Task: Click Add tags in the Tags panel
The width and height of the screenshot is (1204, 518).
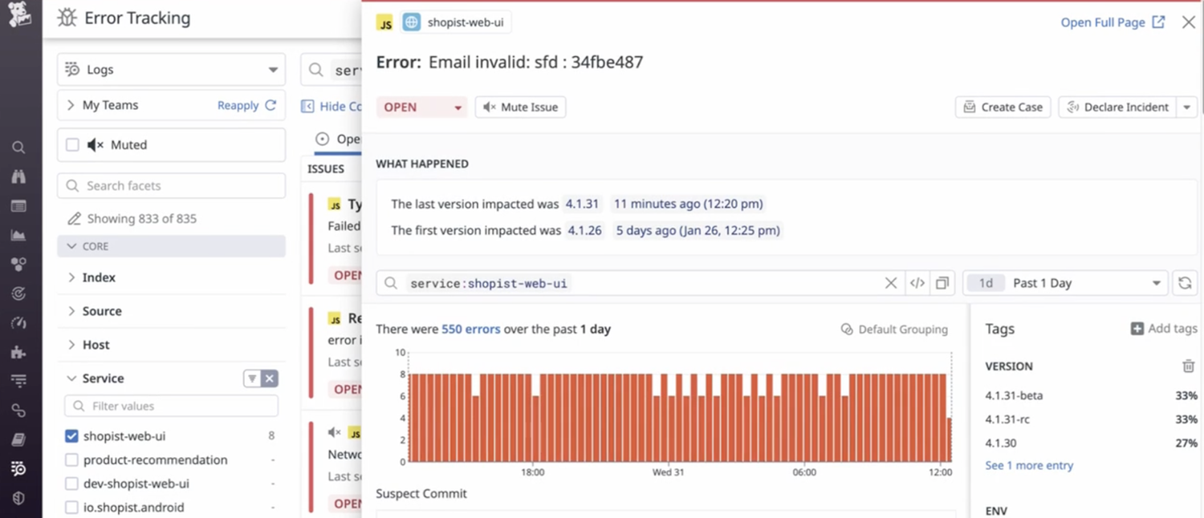Action: click(x=1164, y=328)
